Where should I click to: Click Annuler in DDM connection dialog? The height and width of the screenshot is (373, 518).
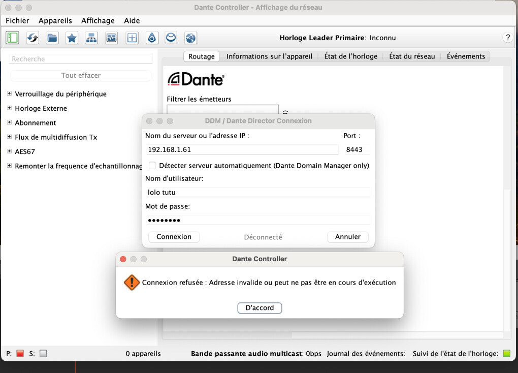pos(347,237)
